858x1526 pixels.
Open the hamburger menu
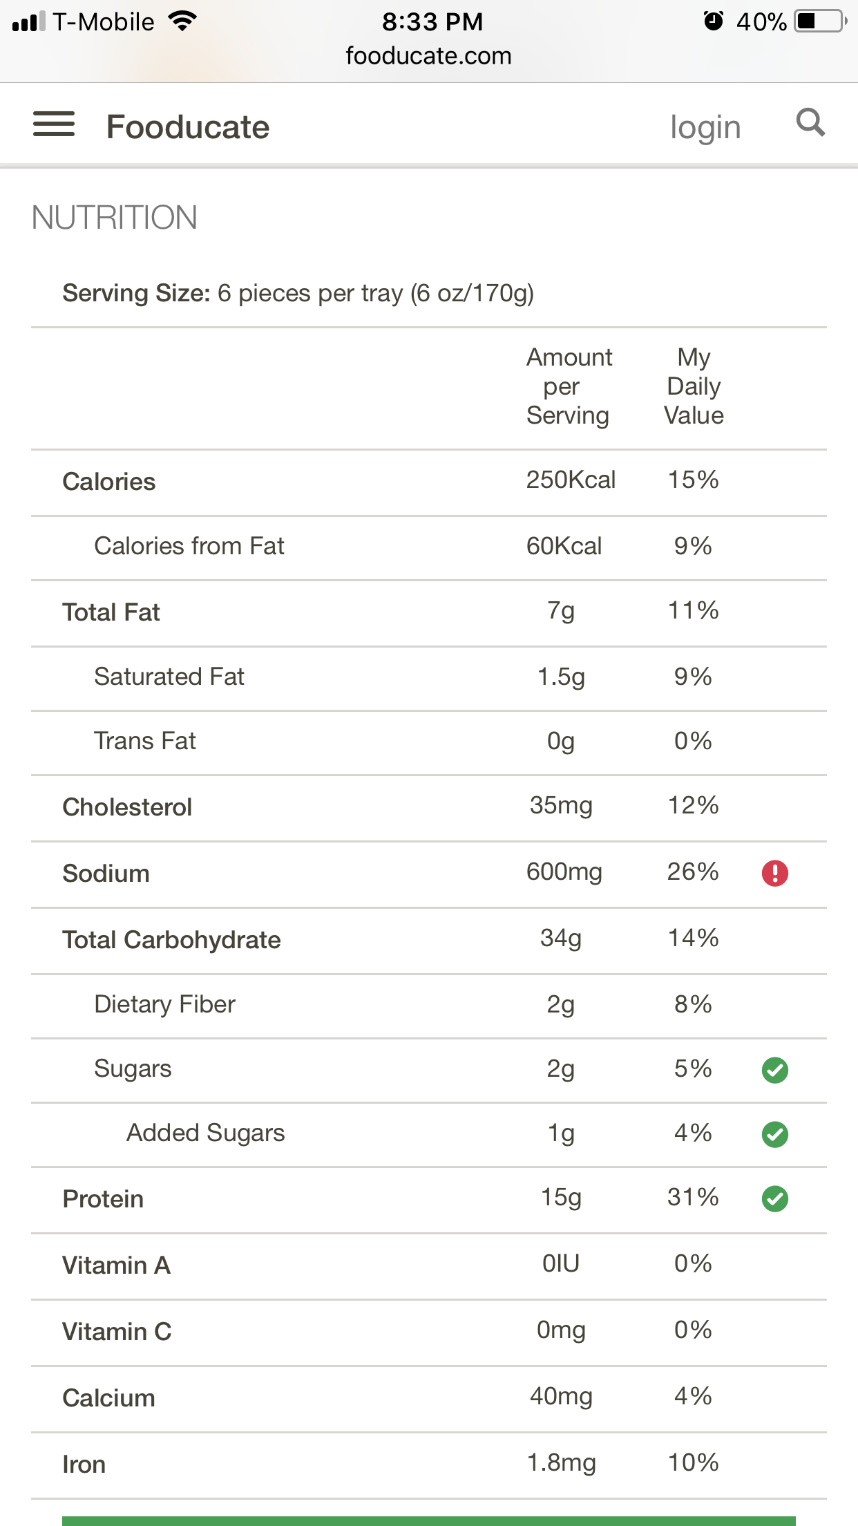[x=54, y=124]
